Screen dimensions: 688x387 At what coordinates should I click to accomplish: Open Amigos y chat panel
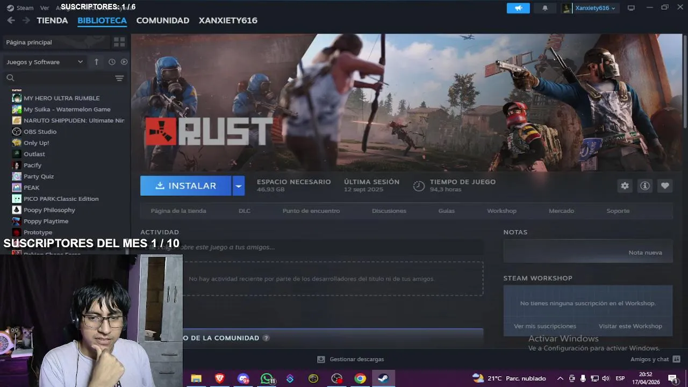click(x=655, y=359)
